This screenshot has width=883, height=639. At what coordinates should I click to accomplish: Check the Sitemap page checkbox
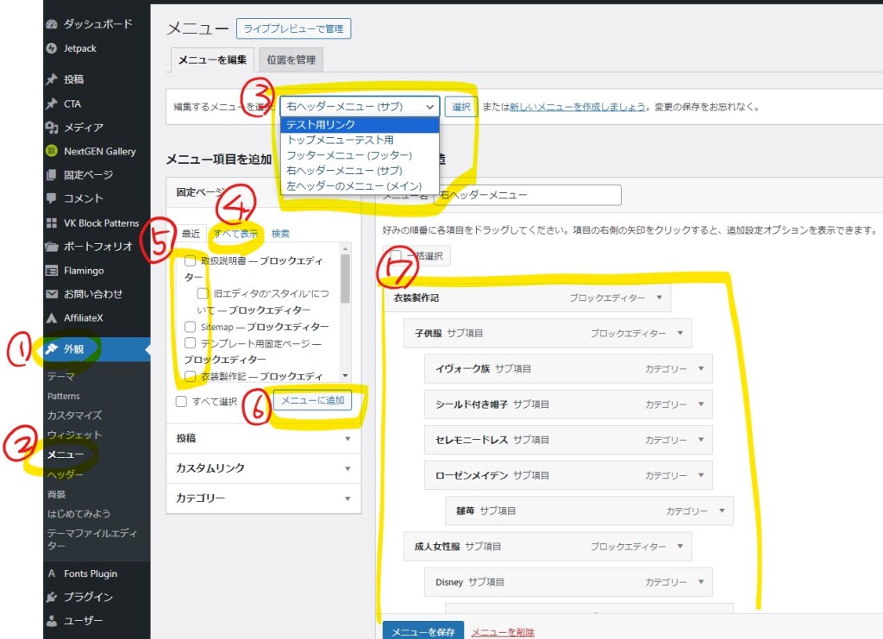point(191,327)
